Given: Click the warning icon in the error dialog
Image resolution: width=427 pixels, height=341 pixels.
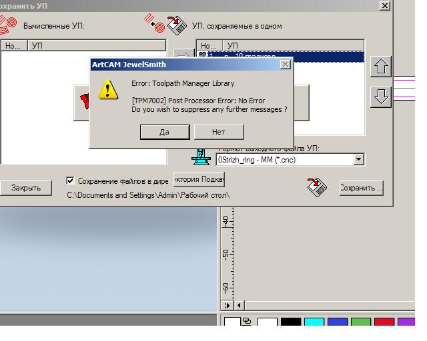Looking at the screenshot, I should 108,89.
